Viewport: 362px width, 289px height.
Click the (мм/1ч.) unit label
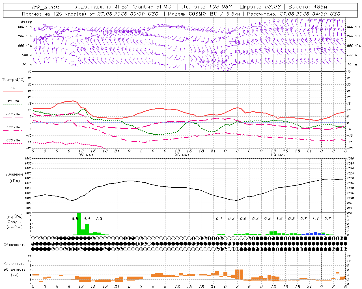pyautogui.click(x=15, y=227)
